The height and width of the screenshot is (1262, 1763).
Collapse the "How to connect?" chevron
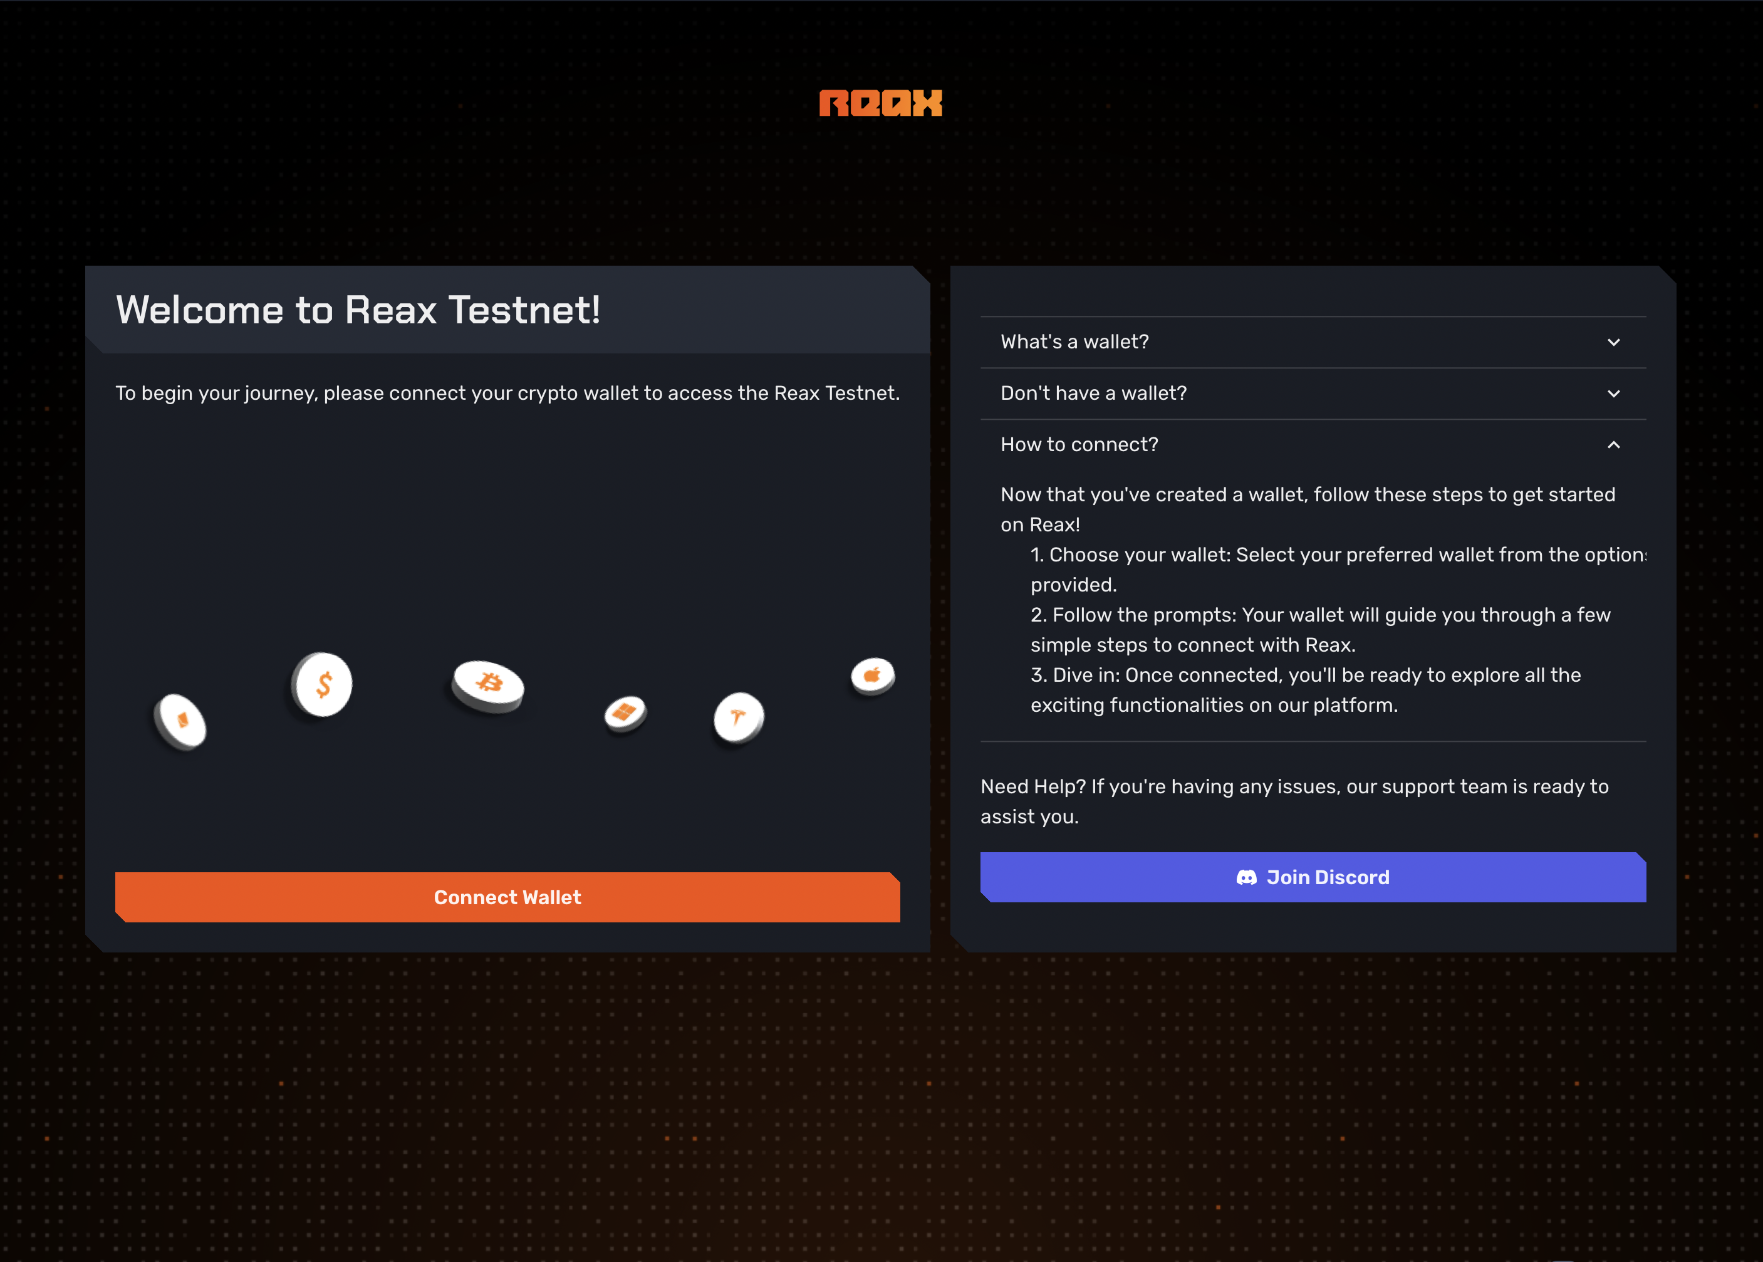tap(1613, 444)
